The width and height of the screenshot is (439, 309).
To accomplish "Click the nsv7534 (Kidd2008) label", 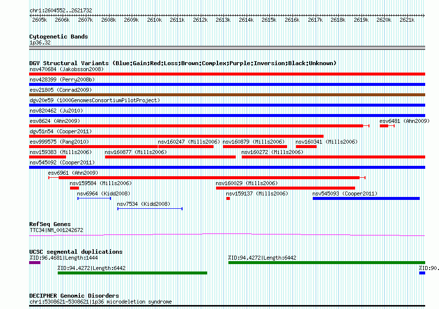I will (144, 204).
